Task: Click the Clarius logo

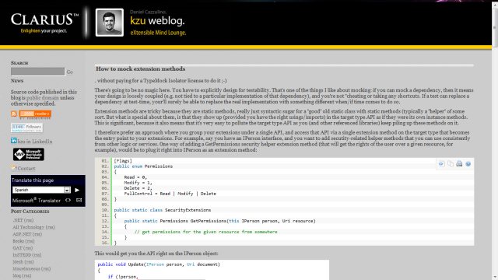Action: click(x=44, y=23)
